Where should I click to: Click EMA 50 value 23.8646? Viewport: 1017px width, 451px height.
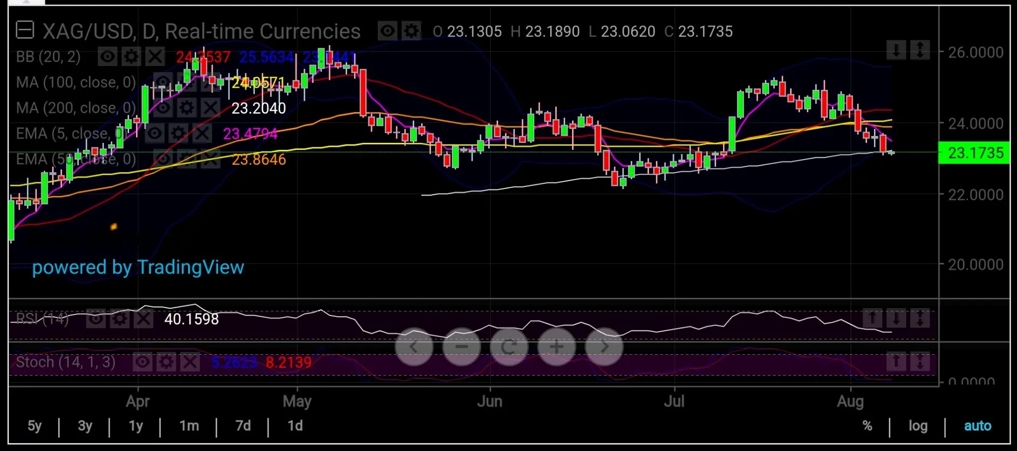(x=259, y=160)
